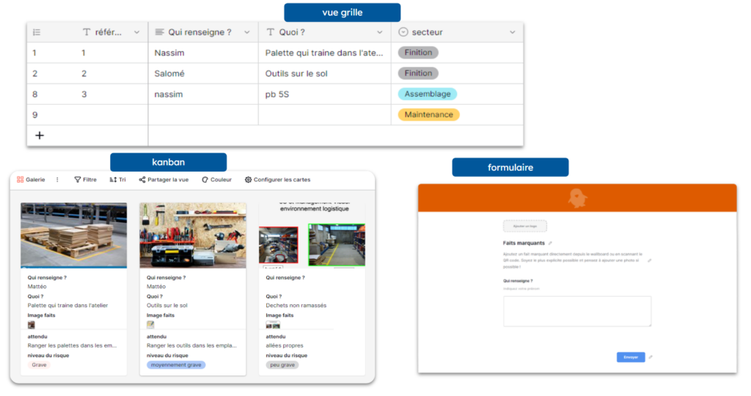
Task: Open the red-bordered photo on third card
Action: point(278,245)
